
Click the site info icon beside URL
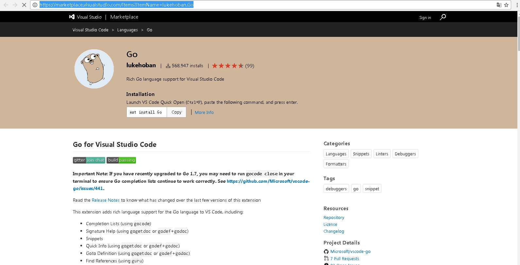coord(35,5)
